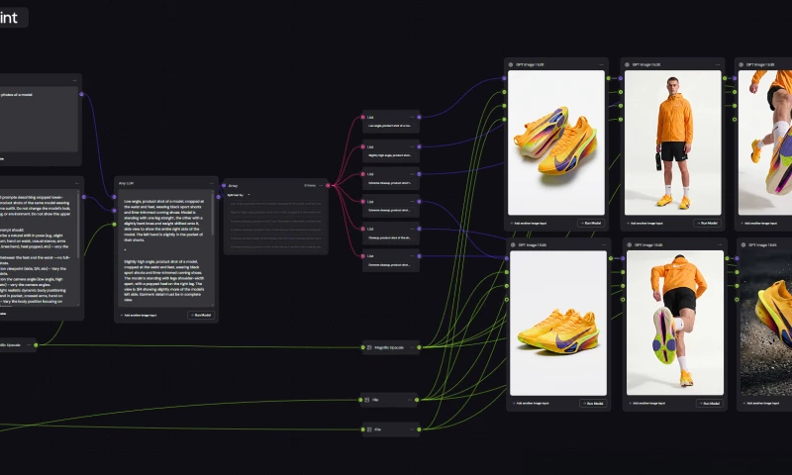
Task: Run Model on the single-shoe image node
Action: [x=593, y=404]
